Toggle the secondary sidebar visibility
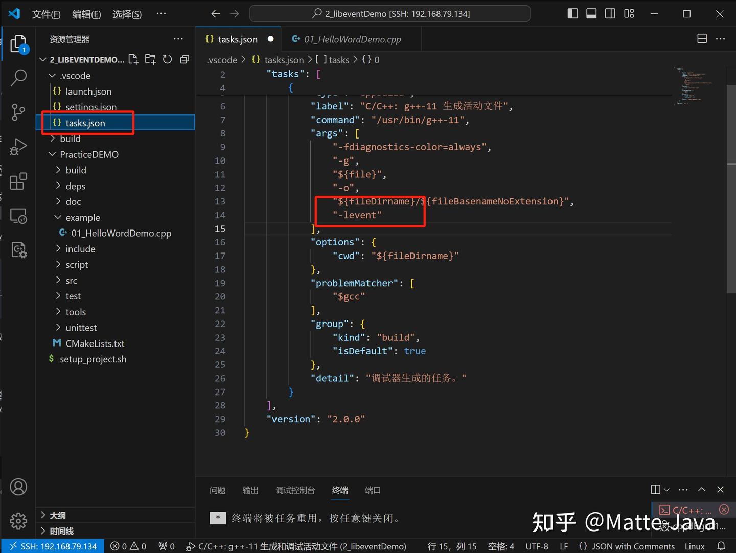Screen dimensions: 736x553 (x=610, y=13)
